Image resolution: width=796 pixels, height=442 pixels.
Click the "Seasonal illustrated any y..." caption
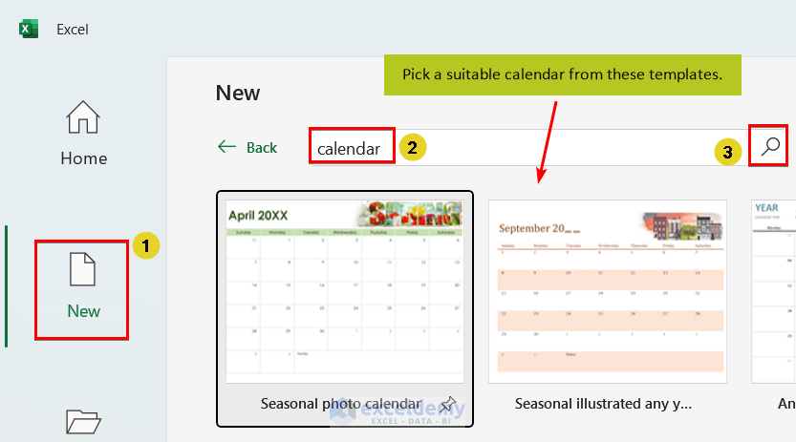click(602, 404)
